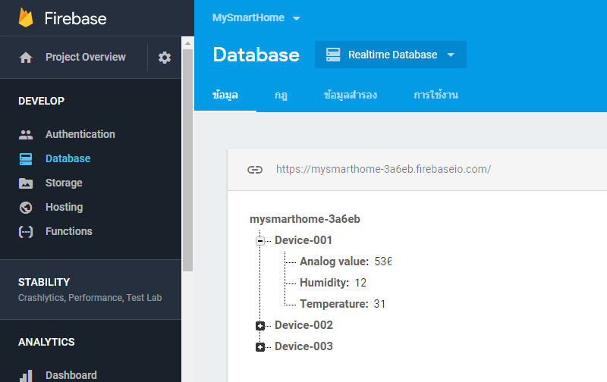The image size is (607, 382).
Task: Click the Authentication people icon
Action: point(26,135)
